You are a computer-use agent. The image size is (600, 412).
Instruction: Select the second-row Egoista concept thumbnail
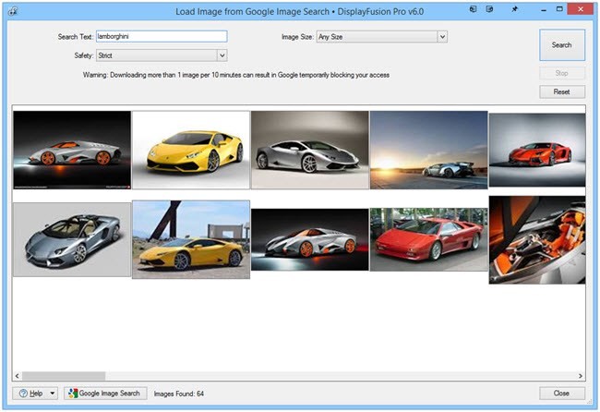310,239
